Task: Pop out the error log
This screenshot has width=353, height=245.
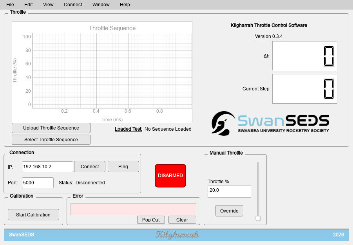Action: [x=151, y=220]
